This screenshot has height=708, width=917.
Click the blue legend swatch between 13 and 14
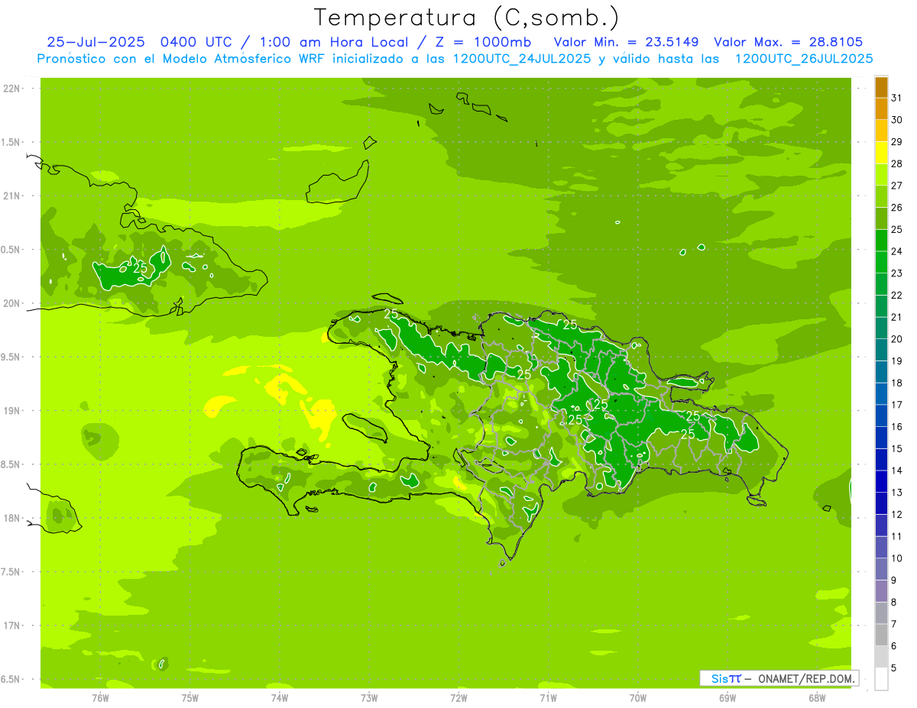pyautogui.click(x=881, y=481)
